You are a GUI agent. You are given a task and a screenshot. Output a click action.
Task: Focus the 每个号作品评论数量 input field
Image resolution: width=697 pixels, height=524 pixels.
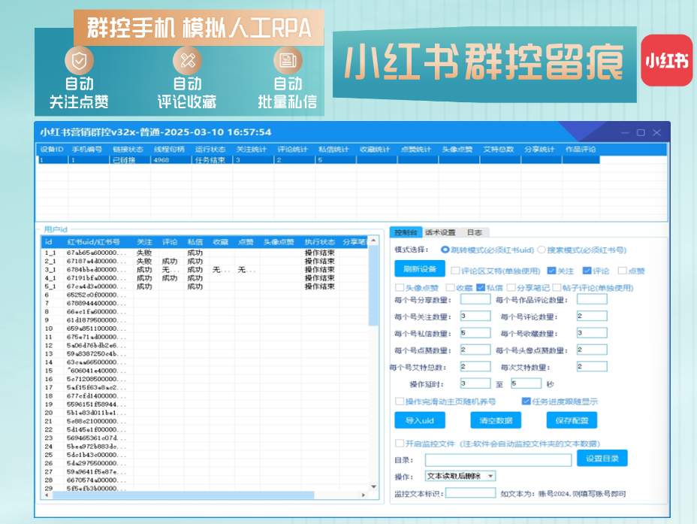[x=592, y=299]
